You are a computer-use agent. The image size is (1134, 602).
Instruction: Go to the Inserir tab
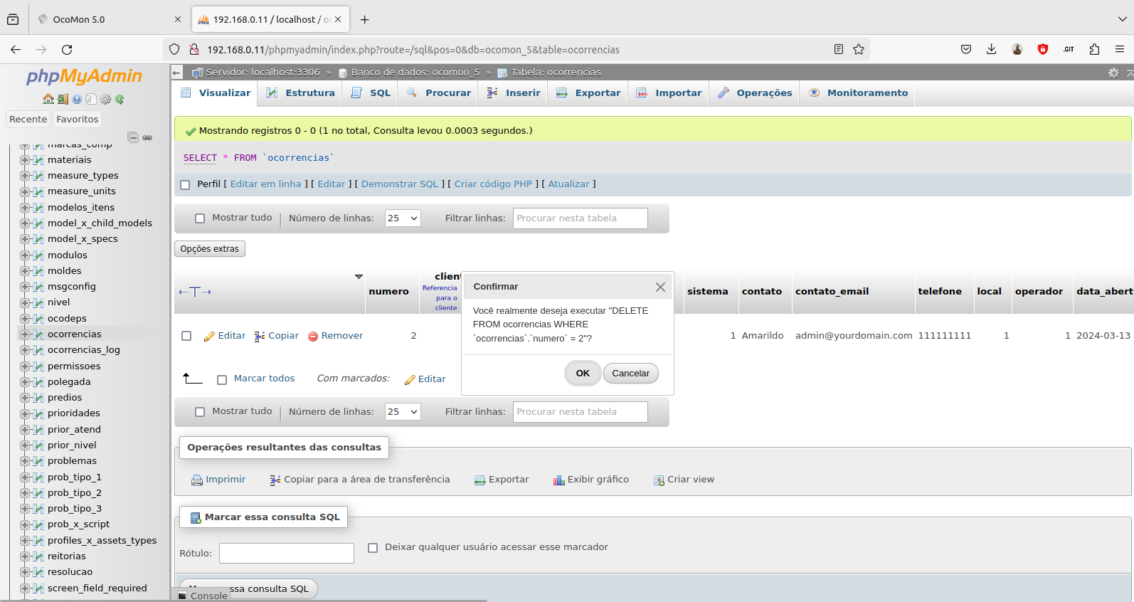(x=514, y=93)
